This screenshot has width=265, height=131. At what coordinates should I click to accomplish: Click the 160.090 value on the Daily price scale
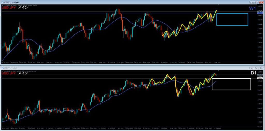(x=260, y=72)
